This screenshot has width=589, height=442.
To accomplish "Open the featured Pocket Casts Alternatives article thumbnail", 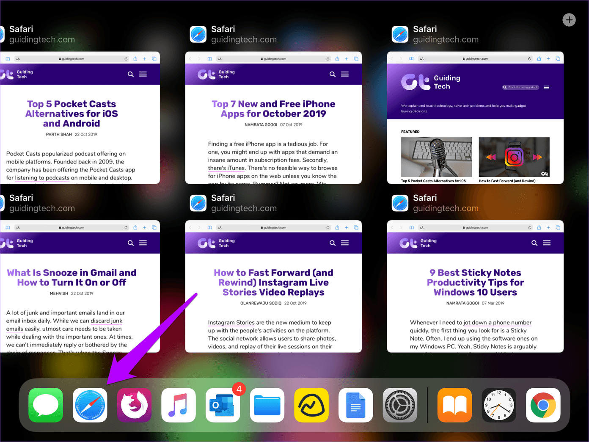I will [x=436, y=157].
